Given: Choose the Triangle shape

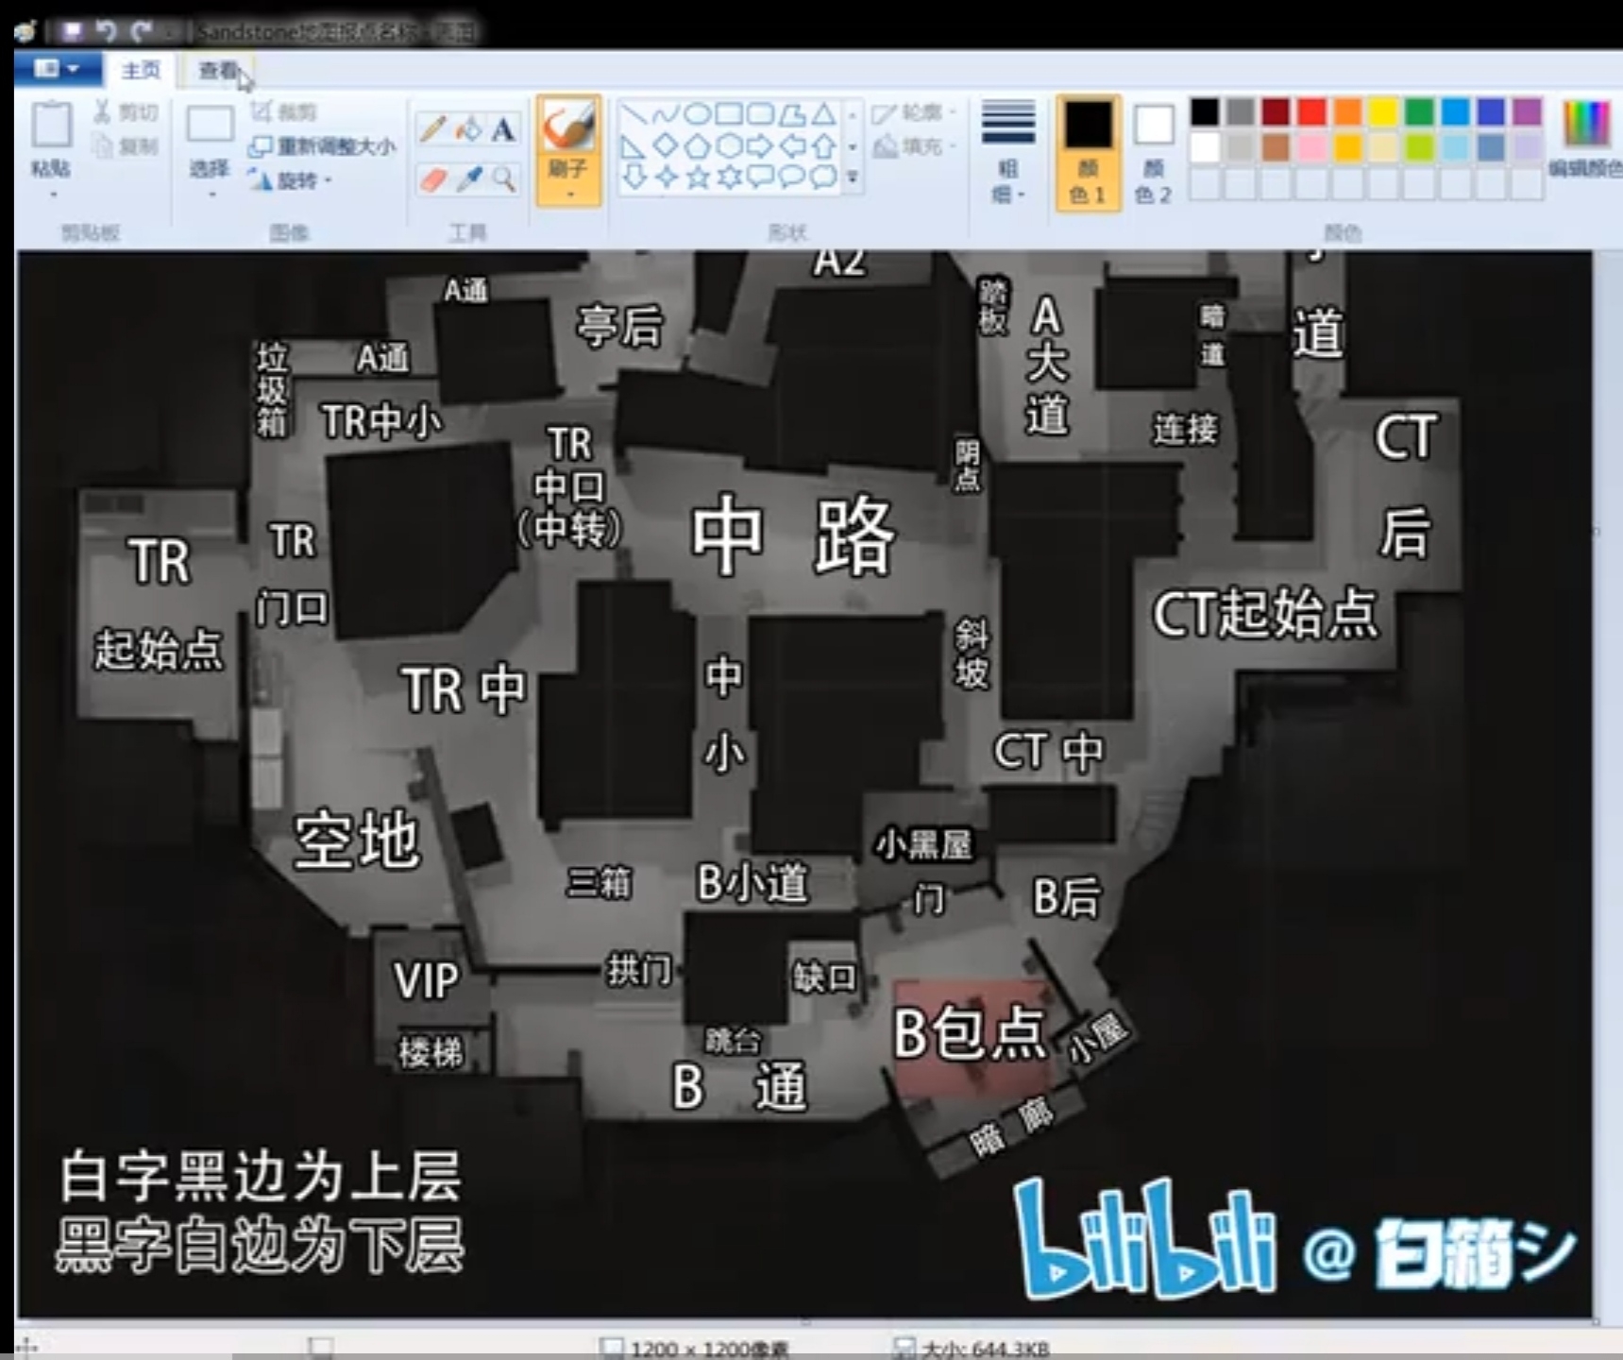Looking at the screenshot, I should pos(823,115).
